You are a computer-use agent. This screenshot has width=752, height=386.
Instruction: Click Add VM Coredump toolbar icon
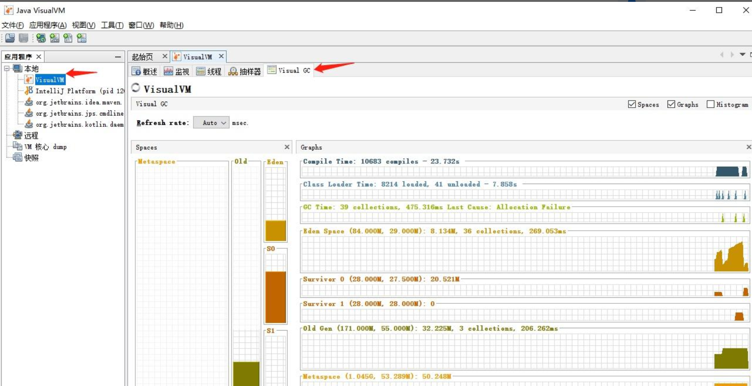click(x=68, y=38)
